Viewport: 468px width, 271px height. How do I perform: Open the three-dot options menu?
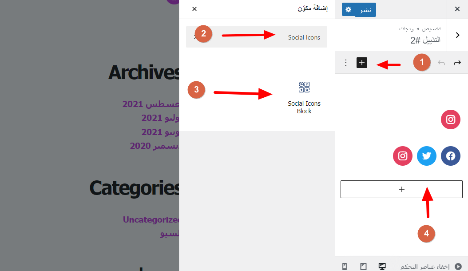(x=345, y=63)
